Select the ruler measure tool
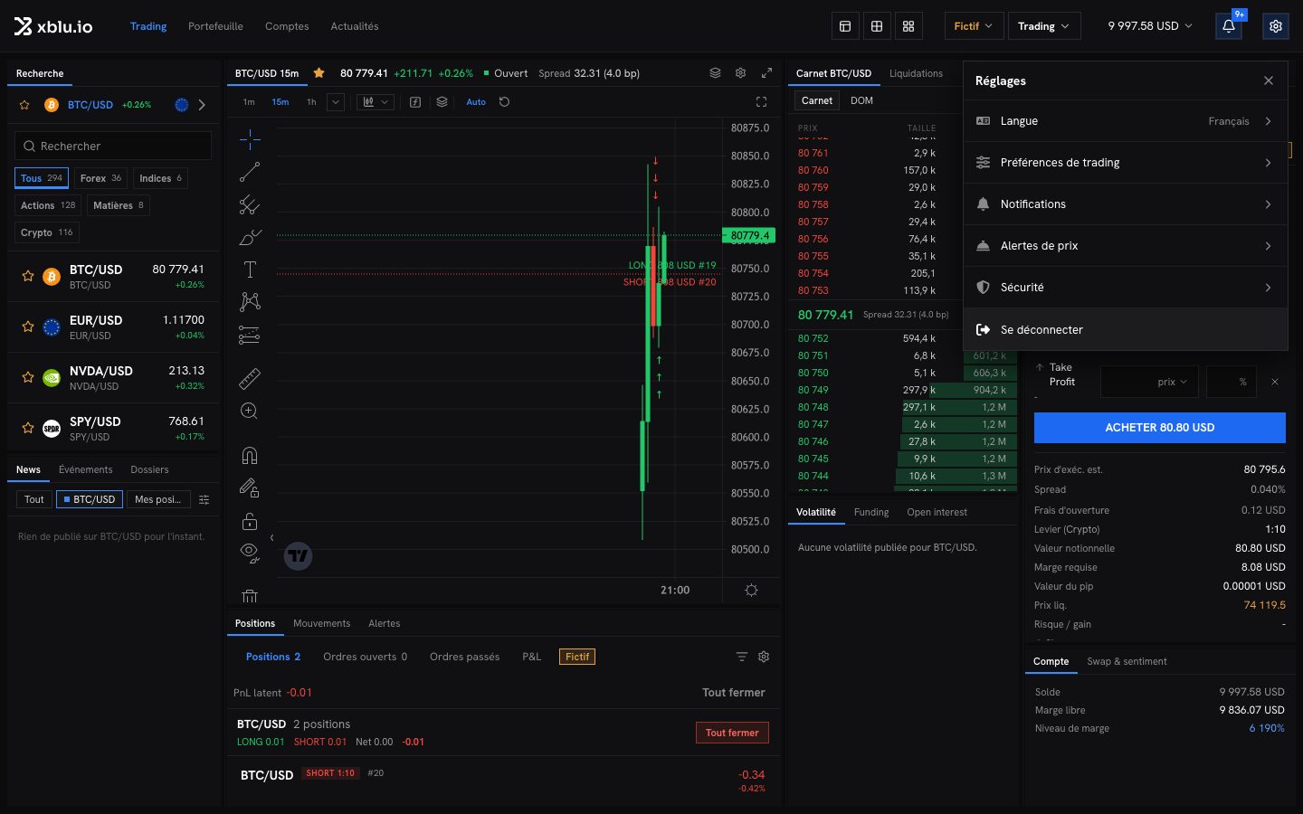The width and height of the screenshot is (1303, 814). click(250, 378)
